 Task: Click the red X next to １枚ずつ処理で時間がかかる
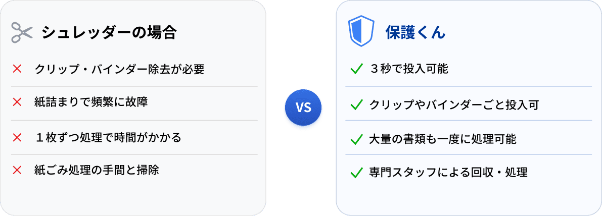17,137
